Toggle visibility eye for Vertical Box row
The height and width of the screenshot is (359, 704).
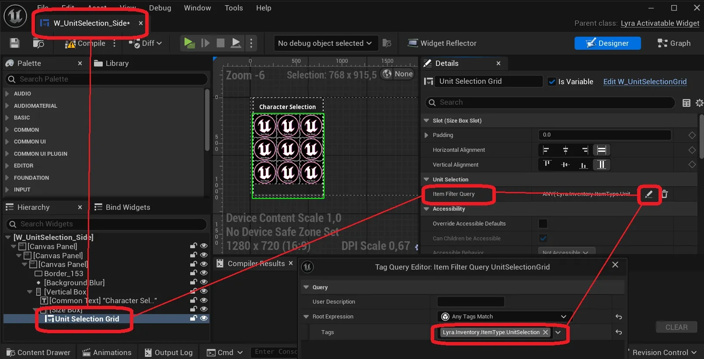pos(203,291)
